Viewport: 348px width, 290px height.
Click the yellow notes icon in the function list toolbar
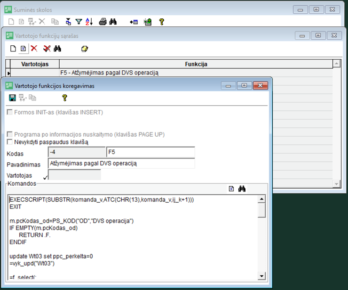coord(85,49)
